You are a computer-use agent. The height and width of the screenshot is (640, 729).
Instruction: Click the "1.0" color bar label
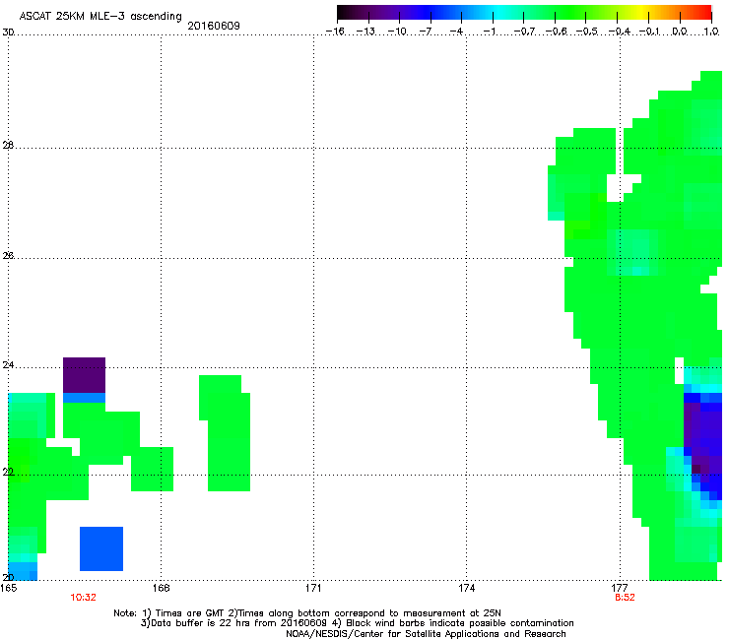tap(711, 32)
